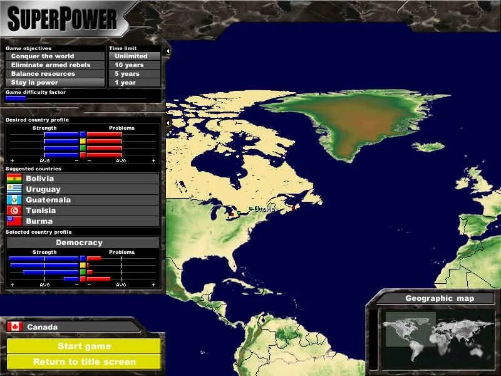
Task: Click red category square in selected country profile
Action: (x=83, y=279)
